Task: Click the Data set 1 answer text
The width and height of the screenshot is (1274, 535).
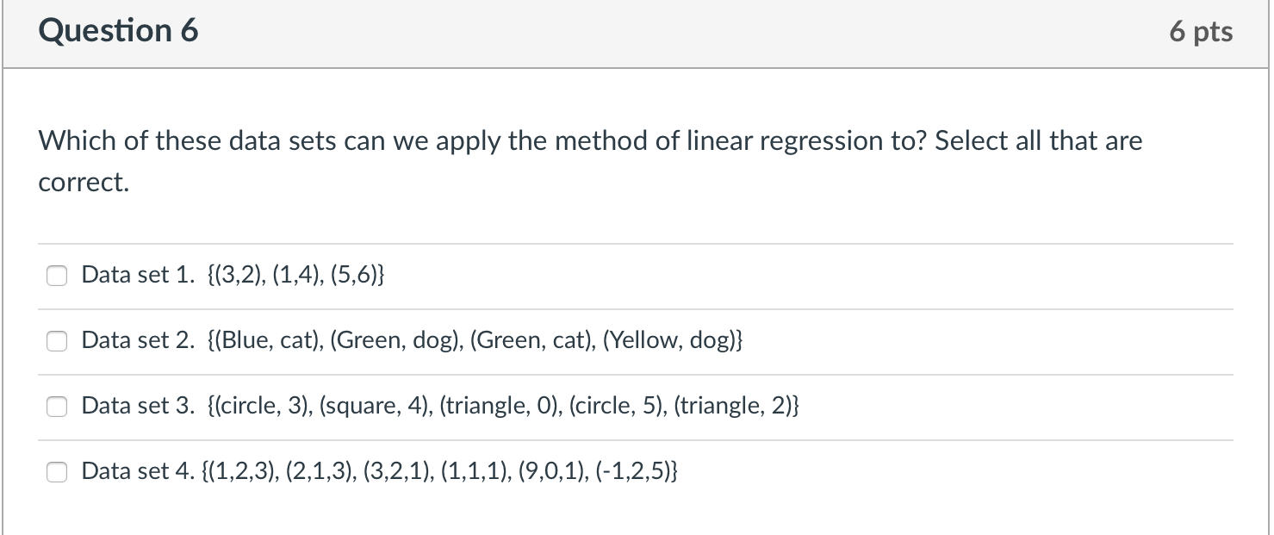Action: click(233, 276)
